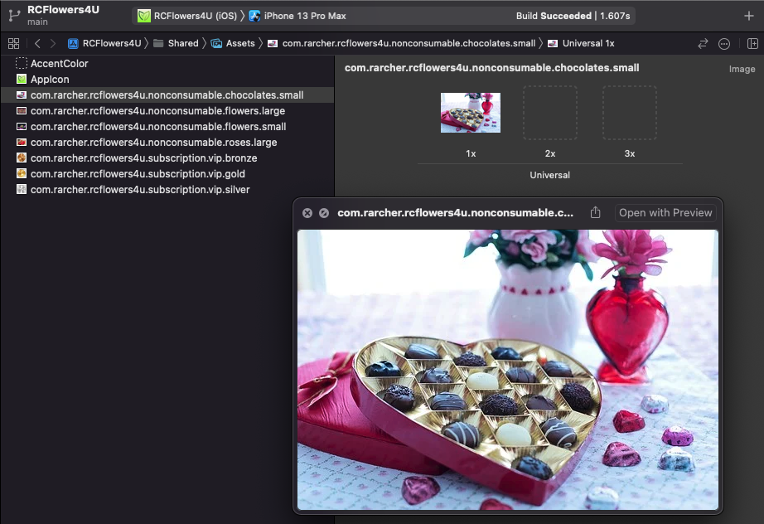Add an editor on the right
This screenshot has height=524, width=764.
point(752,43)
